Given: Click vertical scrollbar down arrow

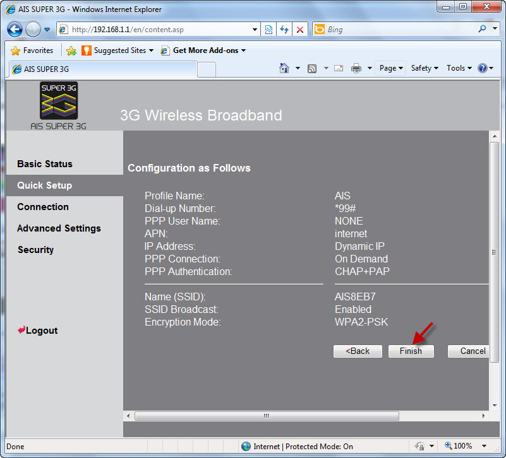Looking at the screenshot, I should 495,406.
